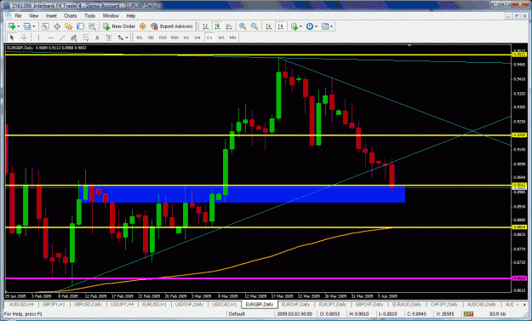Open the Tools menu
The width and height of the screenshot is (532, 321).
coord(89,15)
